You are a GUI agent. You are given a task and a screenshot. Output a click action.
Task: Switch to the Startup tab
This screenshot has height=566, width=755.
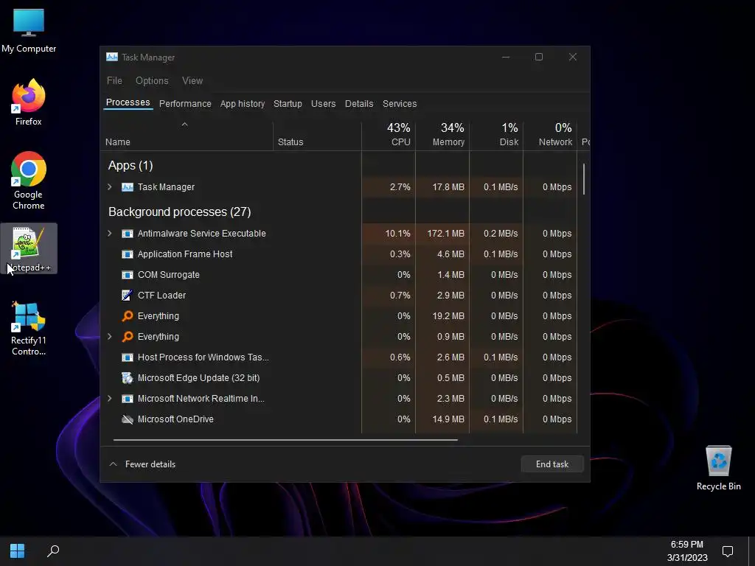point(288,104)
